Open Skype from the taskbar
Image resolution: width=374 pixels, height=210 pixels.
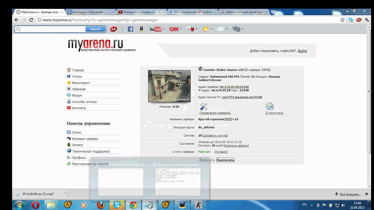(x=117, y=205)
